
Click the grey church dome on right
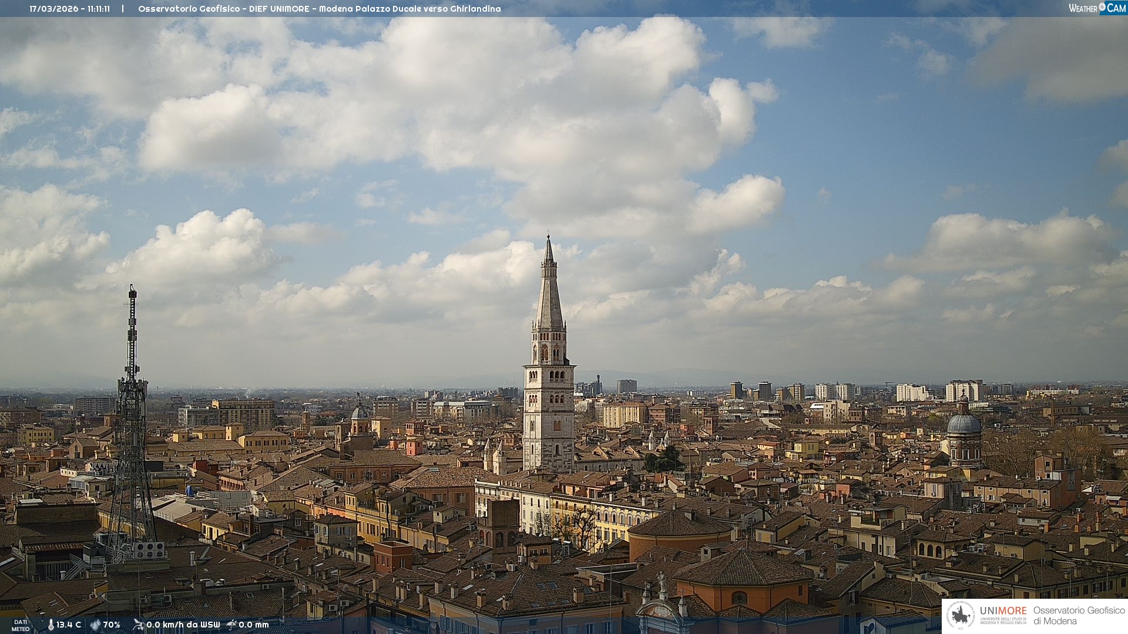click(x=963, y=424)
